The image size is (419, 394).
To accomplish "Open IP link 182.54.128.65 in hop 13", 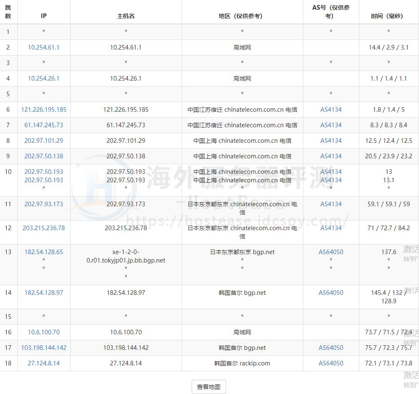I will pos(44,252).
